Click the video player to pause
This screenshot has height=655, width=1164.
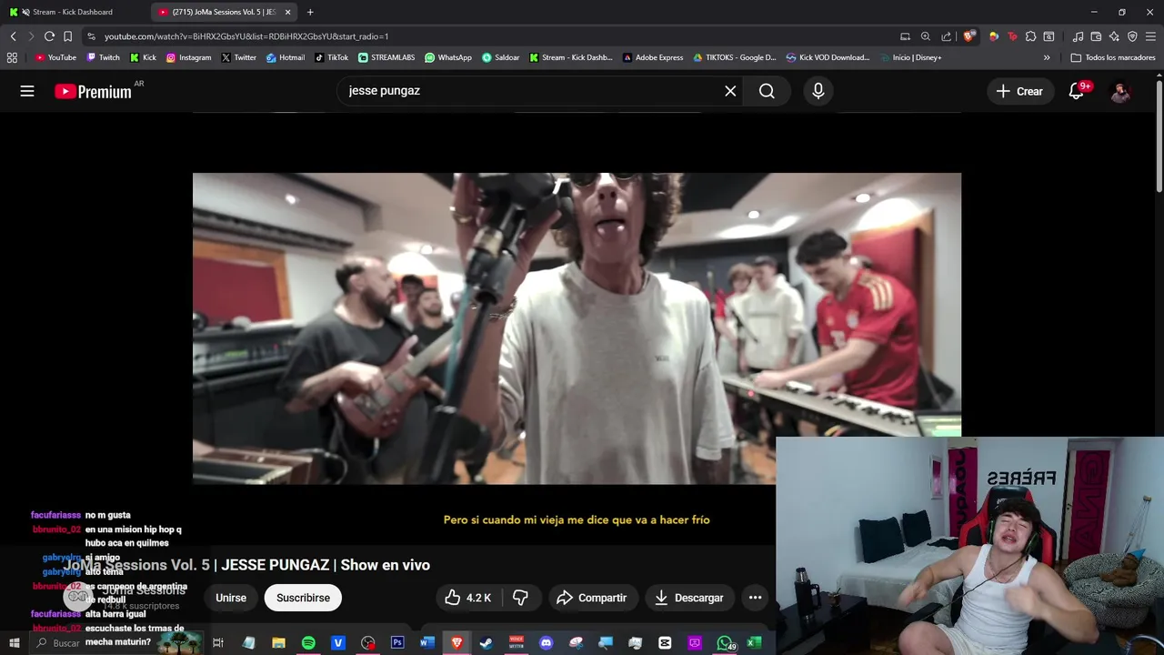point(577,328)
